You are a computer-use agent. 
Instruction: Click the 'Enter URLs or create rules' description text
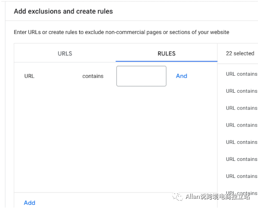click(x=121, y=32)
